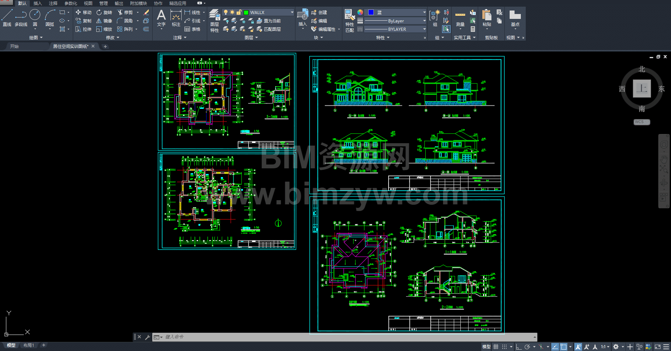
Task: Click the quick calculator icon in Utilities
Action: coord(473,29)
